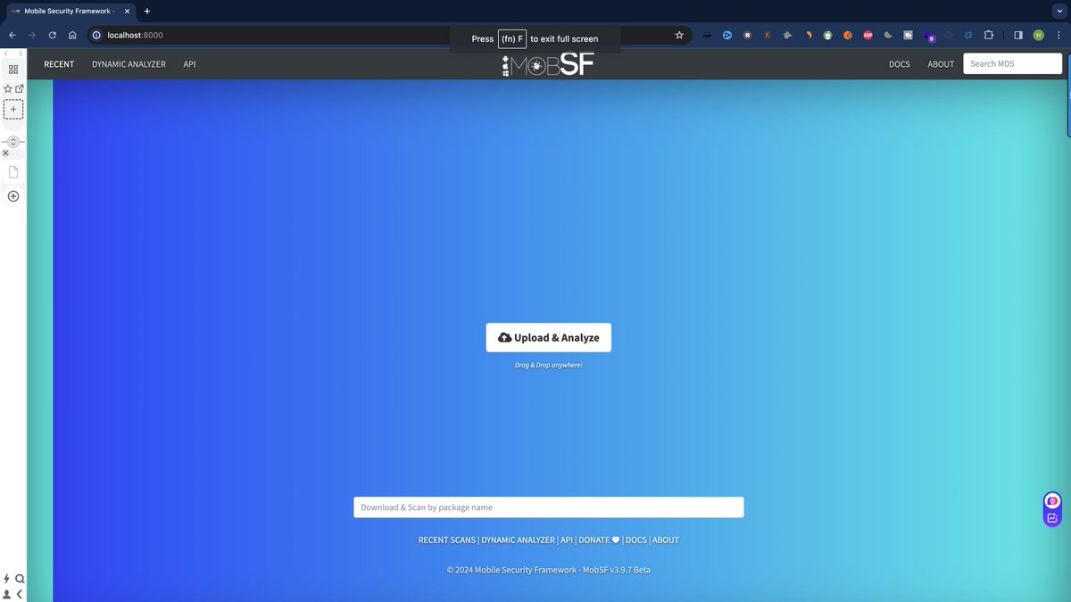Open the Chrome three-dot menu

point(1059,35)
